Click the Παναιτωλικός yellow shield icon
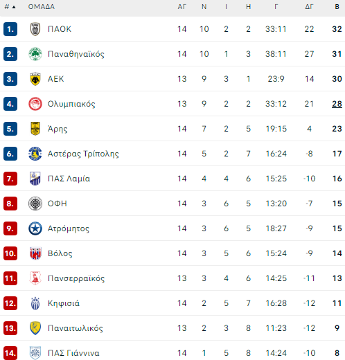This screenshot has height=360, width=345. point(35,328)
